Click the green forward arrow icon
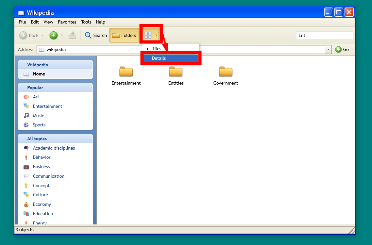Viewport: 372px width, 245px height. coord(53,35)
